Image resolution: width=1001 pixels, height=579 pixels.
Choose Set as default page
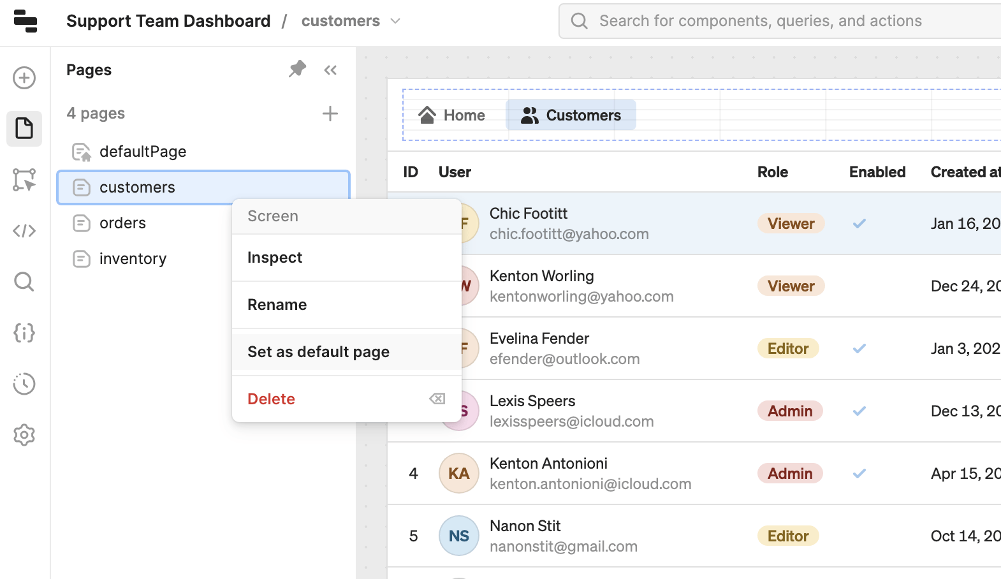pos(346,352)
